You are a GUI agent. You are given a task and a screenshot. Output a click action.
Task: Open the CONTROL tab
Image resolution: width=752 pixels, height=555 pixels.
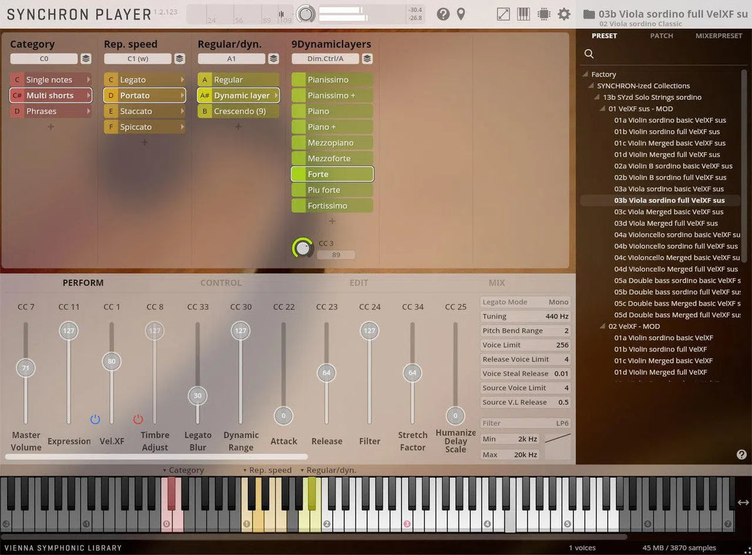pos(221,283)
